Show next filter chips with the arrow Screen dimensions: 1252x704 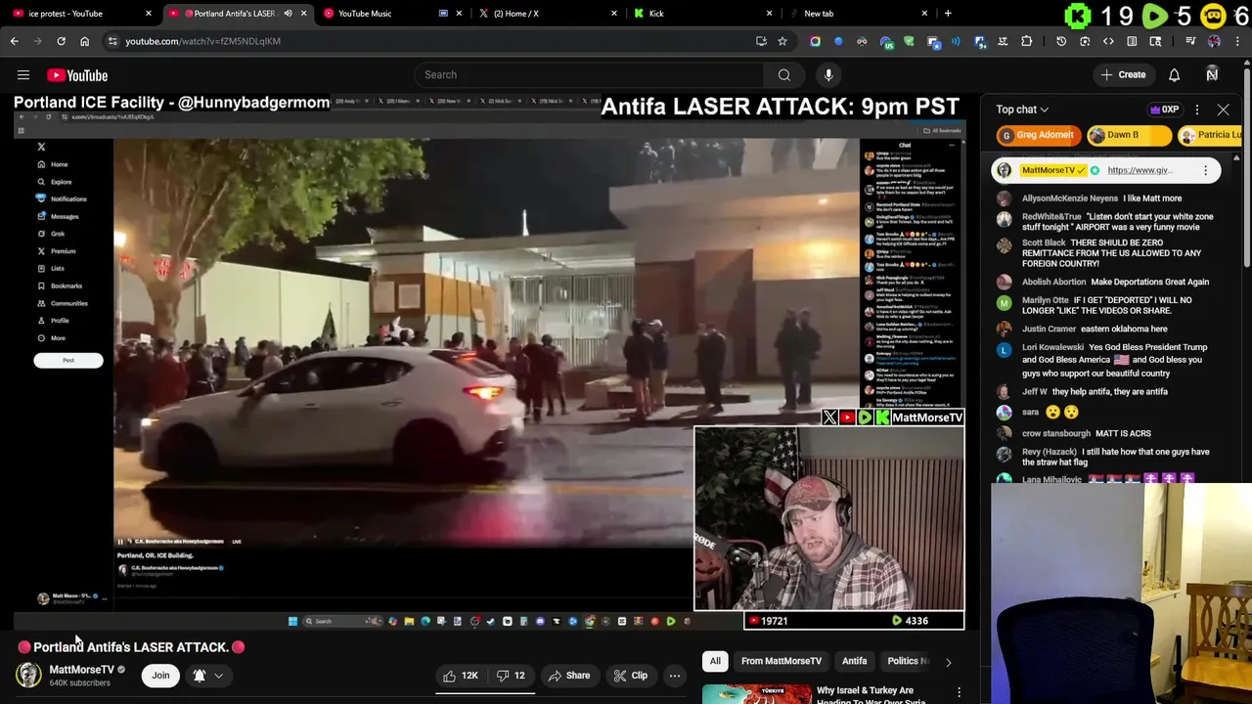948,662
